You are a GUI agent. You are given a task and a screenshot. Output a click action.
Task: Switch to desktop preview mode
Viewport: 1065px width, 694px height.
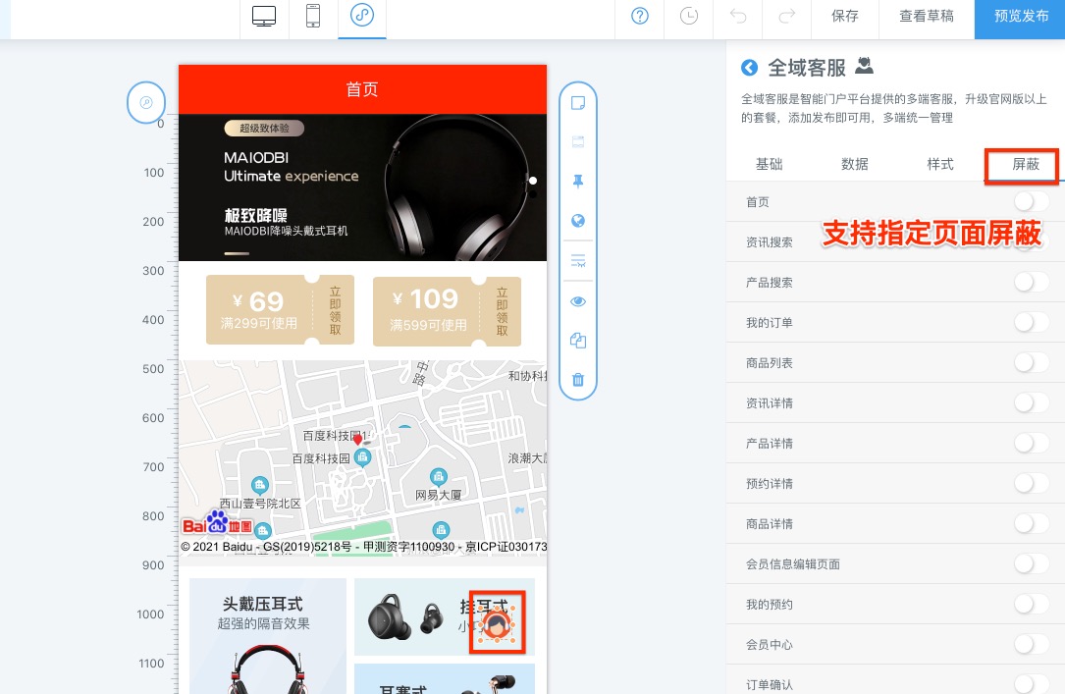[x=264, y=17]
